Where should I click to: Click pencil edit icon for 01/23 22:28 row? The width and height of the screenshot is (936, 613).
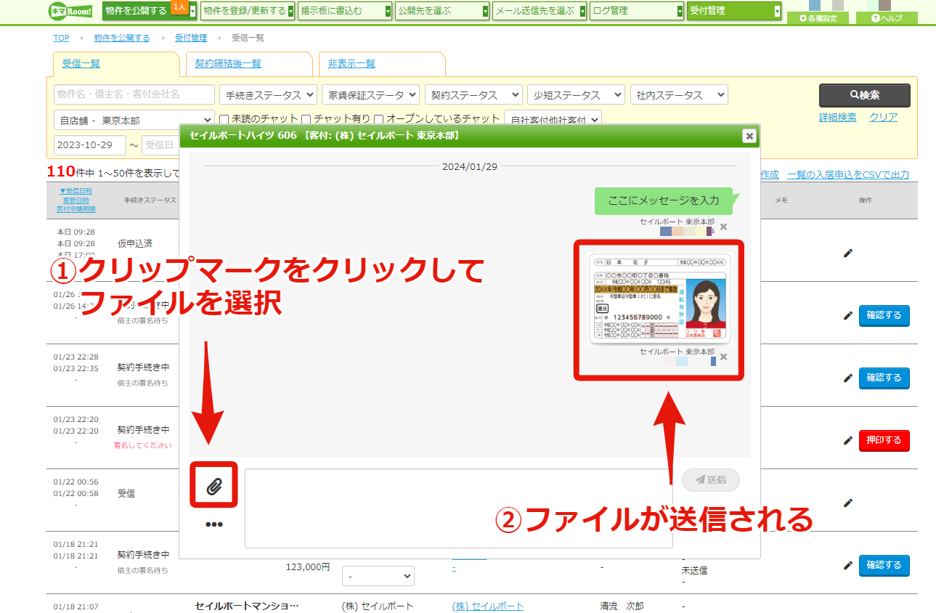847,378
